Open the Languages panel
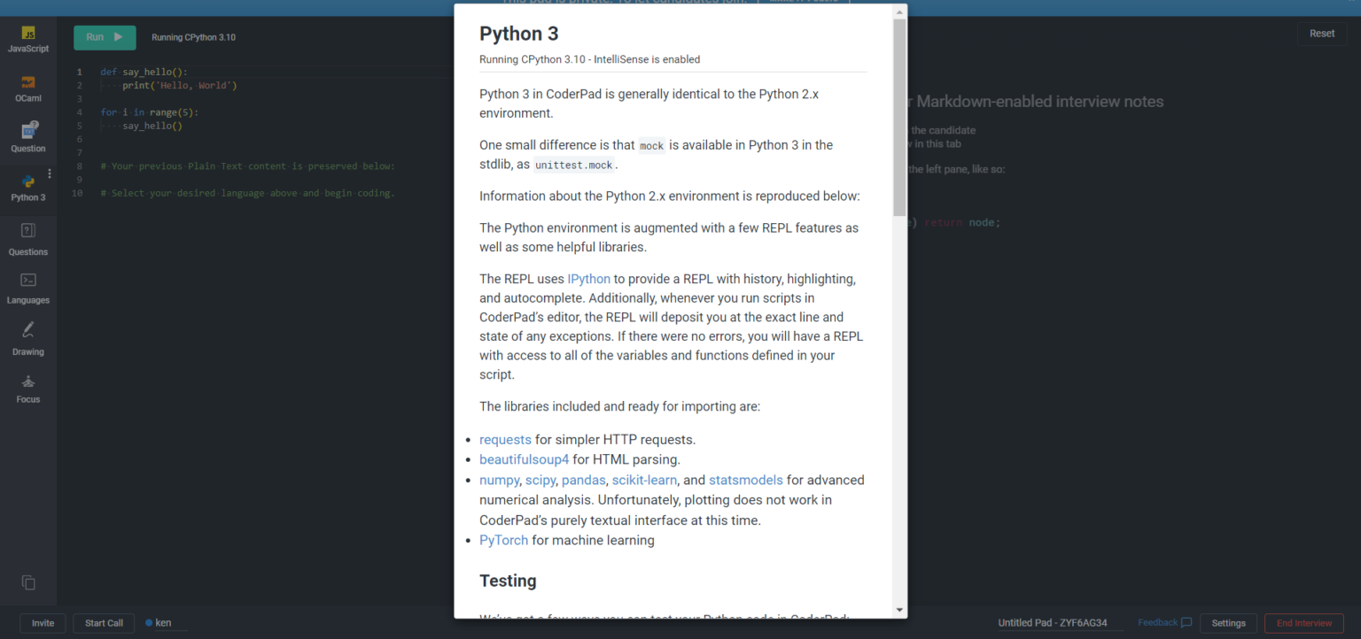 click(28, 288)
